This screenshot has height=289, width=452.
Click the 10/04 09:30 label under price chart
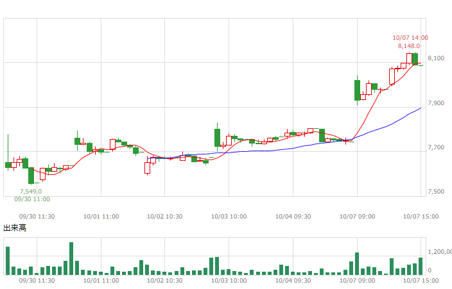(293, 217)
